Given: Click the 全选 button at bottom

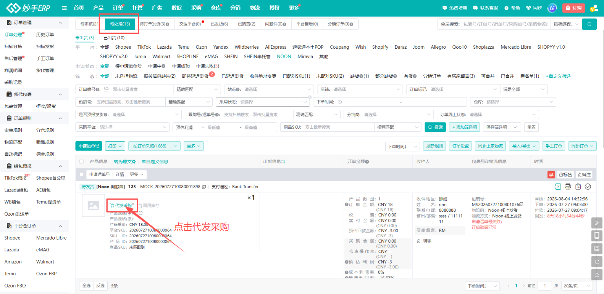Looking at the screenshot, I should click(87, 286).
